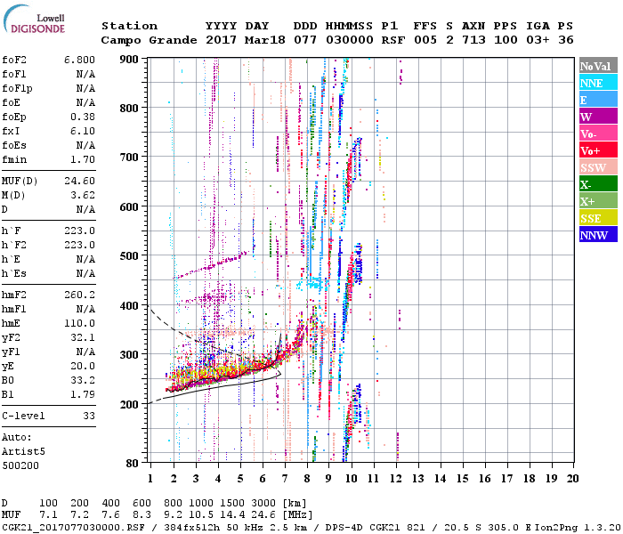The image size is (623, 534).
Task: Click the day-of-year value 077
Action: (x=305, y=40)
